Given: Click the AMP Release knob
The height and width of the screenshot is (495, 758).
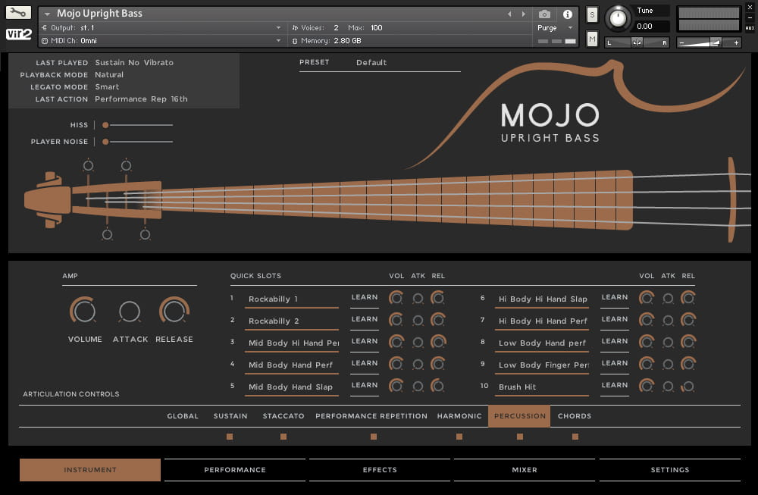Looking at the screenshot, I should pyautogui.click(x=174, y=311).
